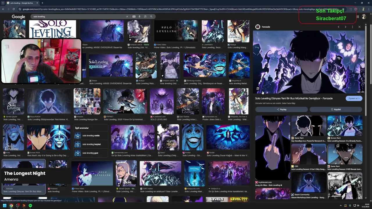
Task: Bookmark this page with the star icon
Action: click(343, 9)
